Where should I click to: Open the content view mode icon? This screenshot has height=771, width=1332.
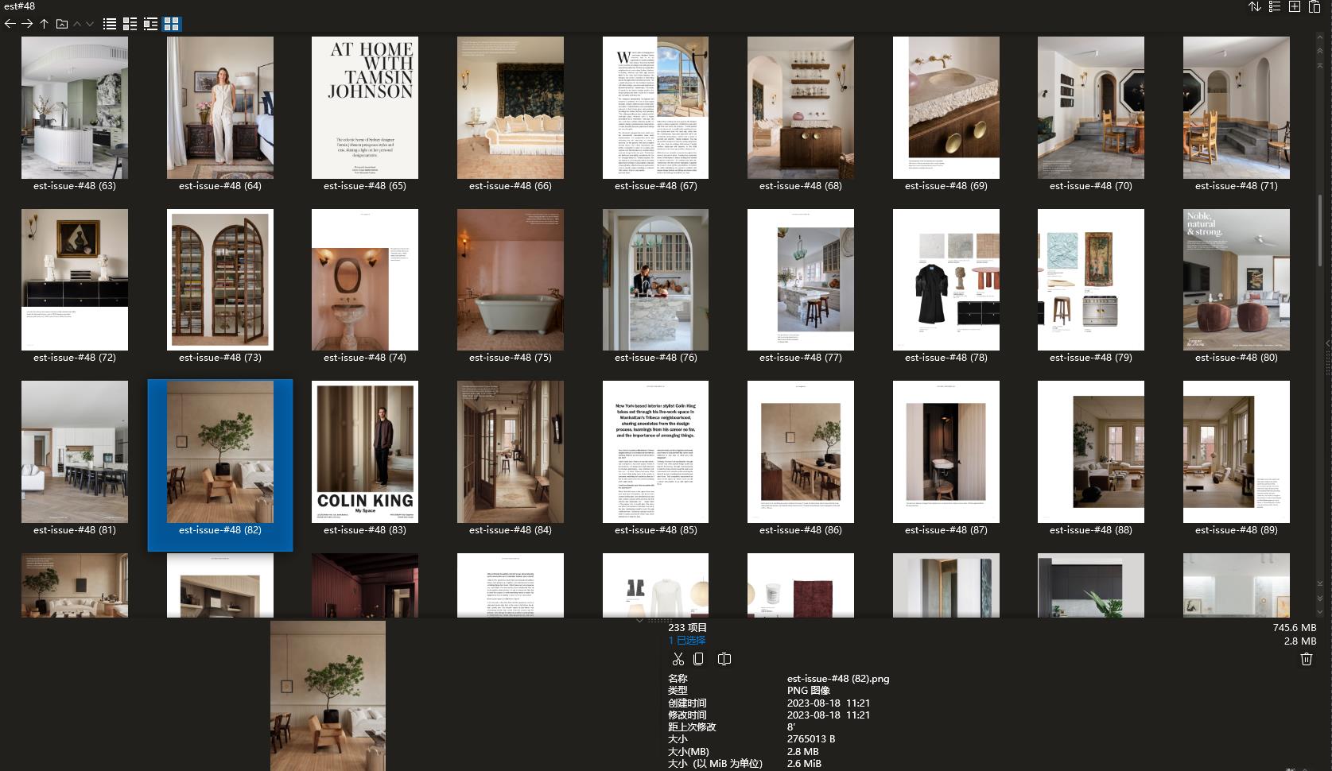(150, 23)
